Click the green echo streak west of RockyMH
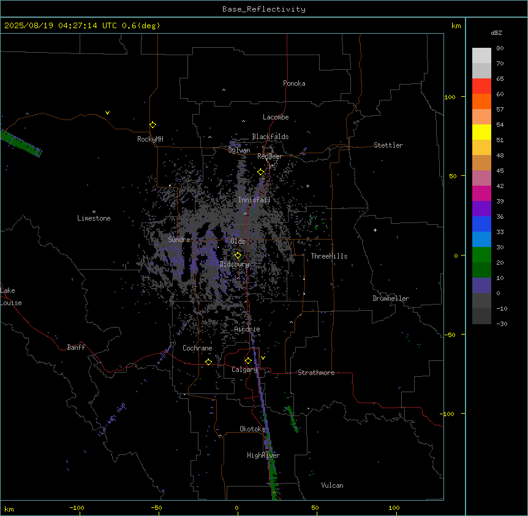The width and height of the screenshot is (528, 516). (x=21, y=144)
